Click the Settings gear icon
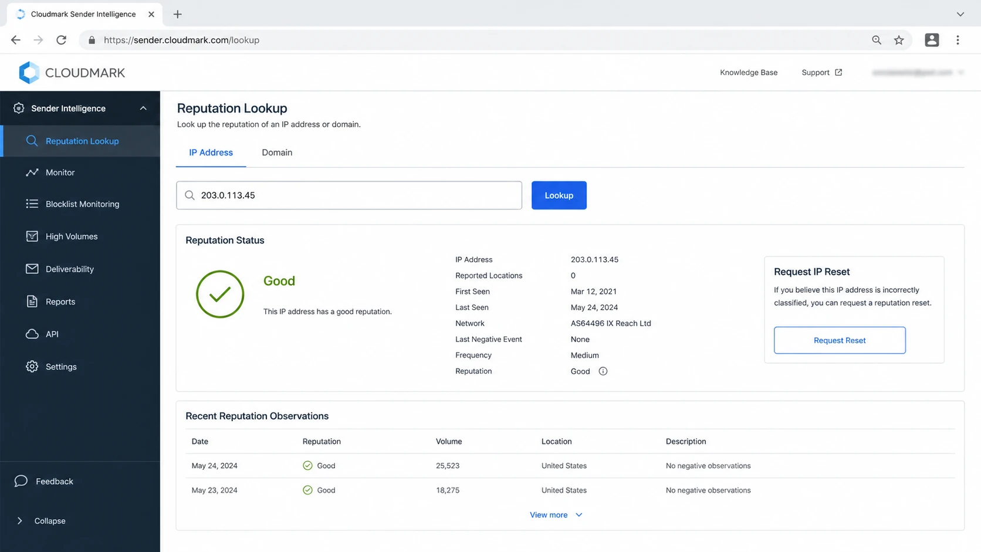 32,367
